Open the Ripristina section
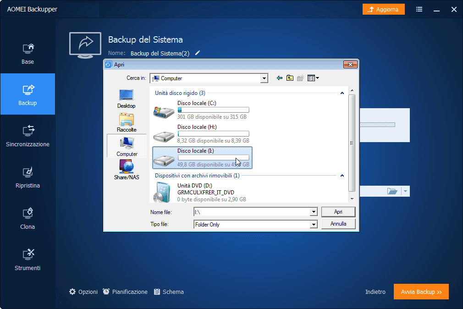Screen dimensions: 463x309 click(28, 177)
